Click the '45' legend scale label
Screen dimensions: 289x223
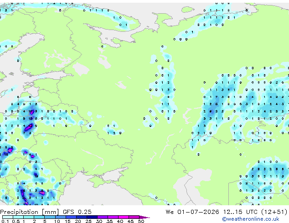tap(130, 221)
